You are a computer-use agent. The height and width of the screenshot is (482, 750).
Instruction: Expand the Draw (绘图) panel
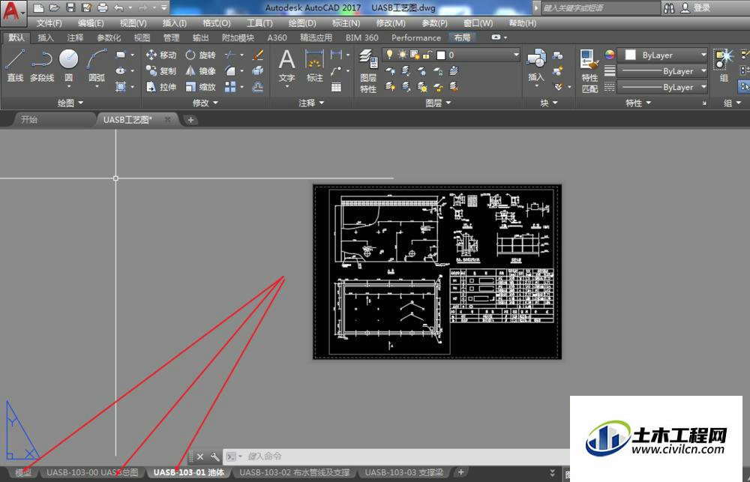[x=70, y=103]
